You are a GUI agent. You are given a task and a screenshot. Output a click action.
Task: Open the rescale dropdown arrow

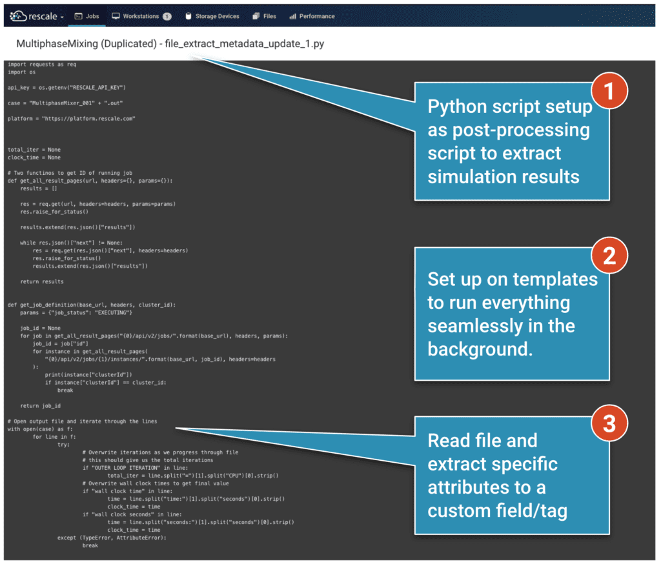pos(62,17)
